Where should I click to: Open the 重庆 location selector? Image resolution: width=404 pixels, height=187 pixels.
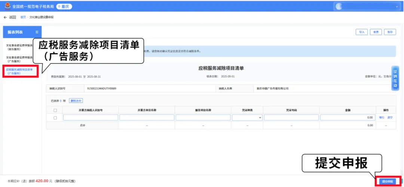click(64, 7)
